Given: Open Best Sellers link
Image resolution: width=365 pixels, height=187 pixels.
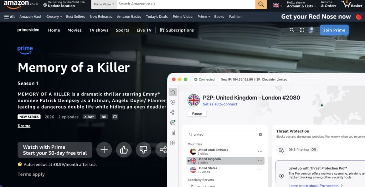Looking at the screenshot, I should pyautogui.click(x=76, y=17).
